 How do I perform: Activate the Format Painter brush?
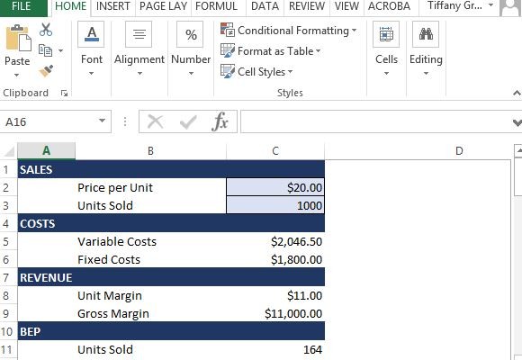[46, 71]
